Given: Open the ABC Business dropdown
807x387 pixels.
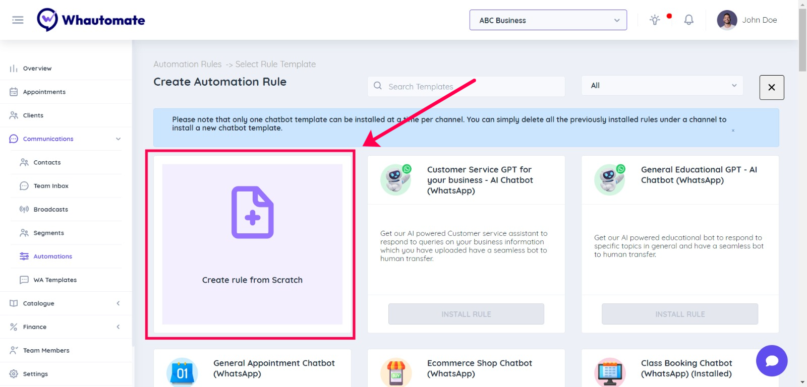Looking at the screenshot, I should (x=548, y=20).
